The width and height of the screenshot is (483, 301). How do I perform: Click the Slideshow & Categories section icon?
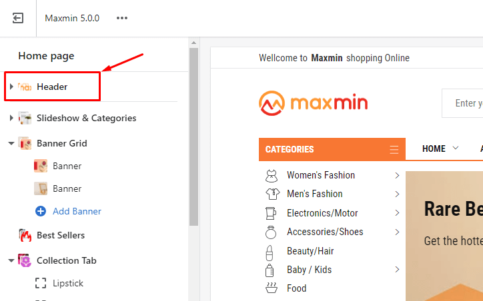pos(25,118)
